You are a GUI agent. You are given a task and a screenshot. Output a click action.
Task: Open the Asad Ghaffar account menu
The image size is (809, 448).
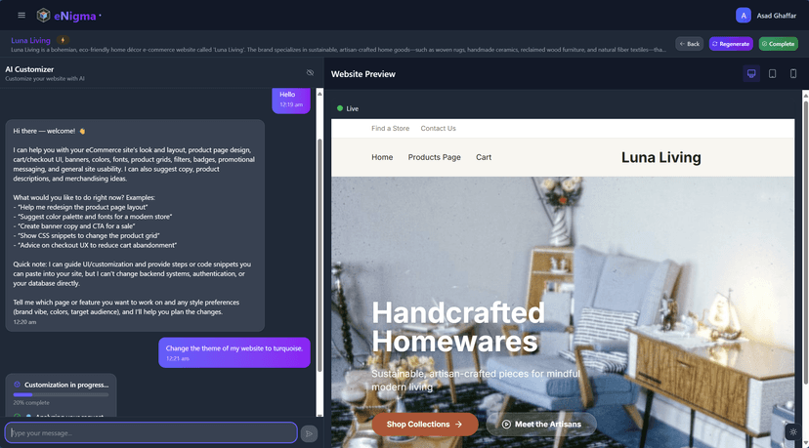click(777, 16)
